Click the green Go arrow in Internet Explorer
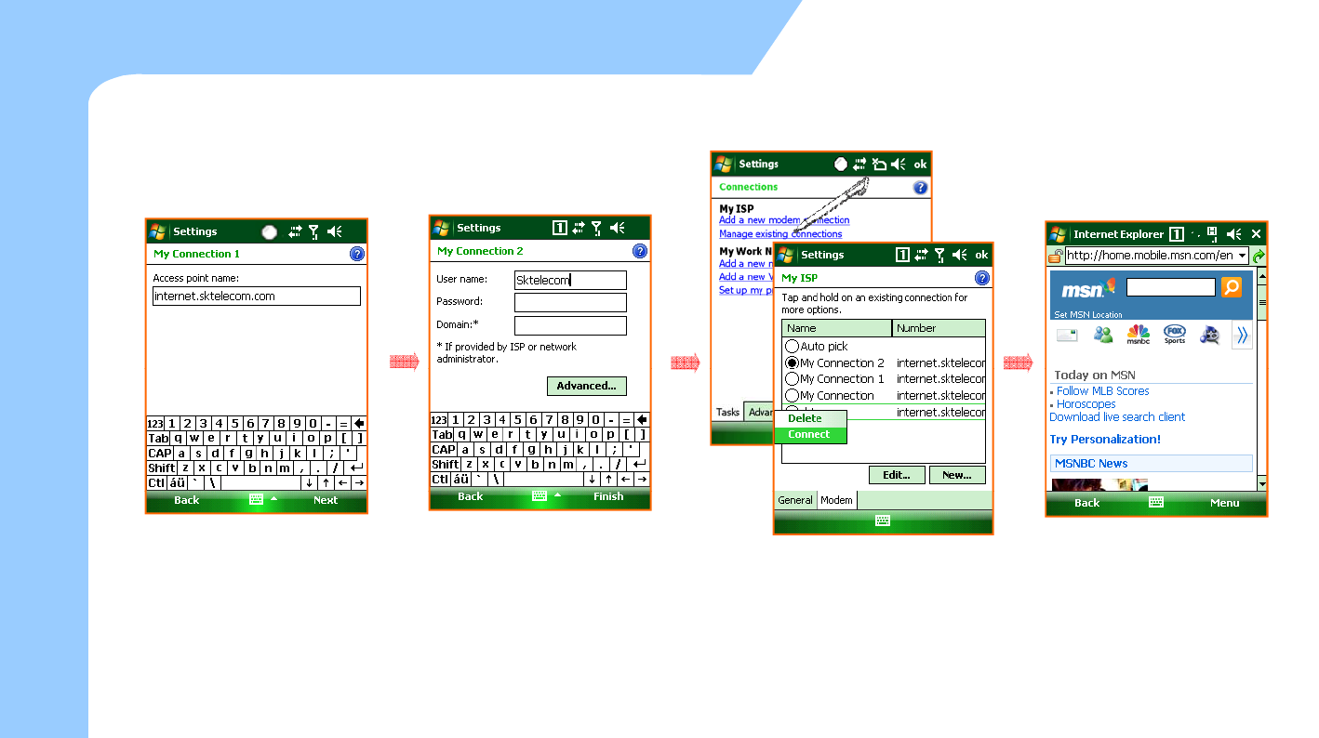The image size is (1319, 738). pos(1259,256)
